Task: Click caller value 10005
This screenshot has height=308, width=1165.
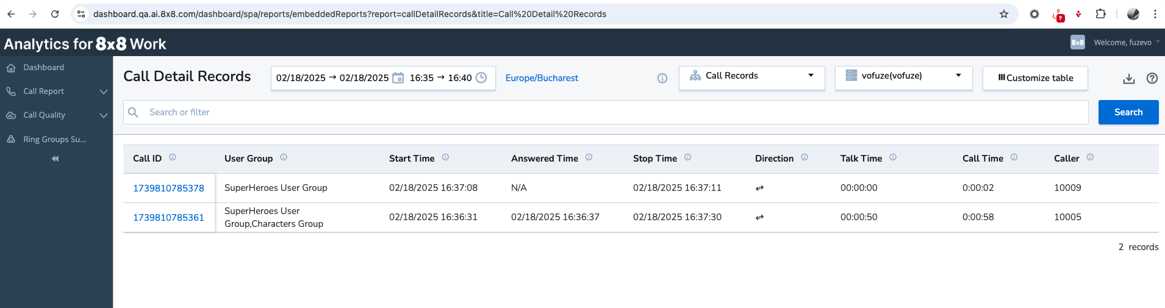Action: [x=1067, y=217]
